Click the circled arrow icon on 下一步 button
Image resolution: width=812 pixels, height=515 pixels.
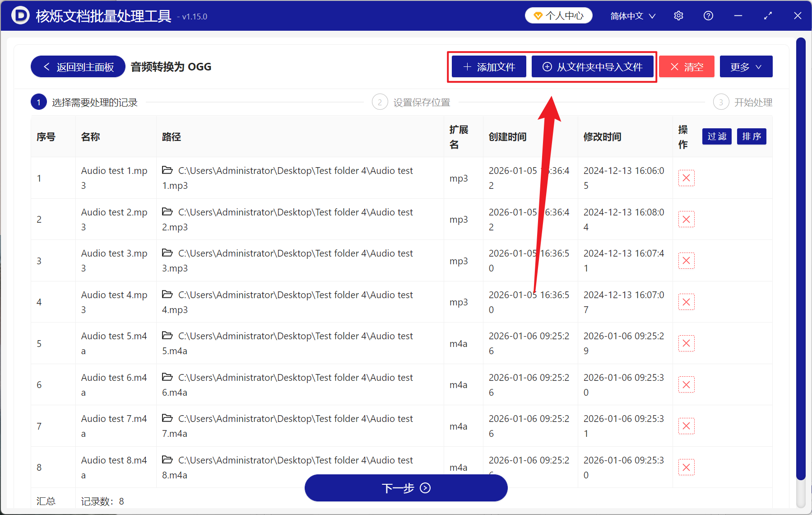tap(424, 488)
